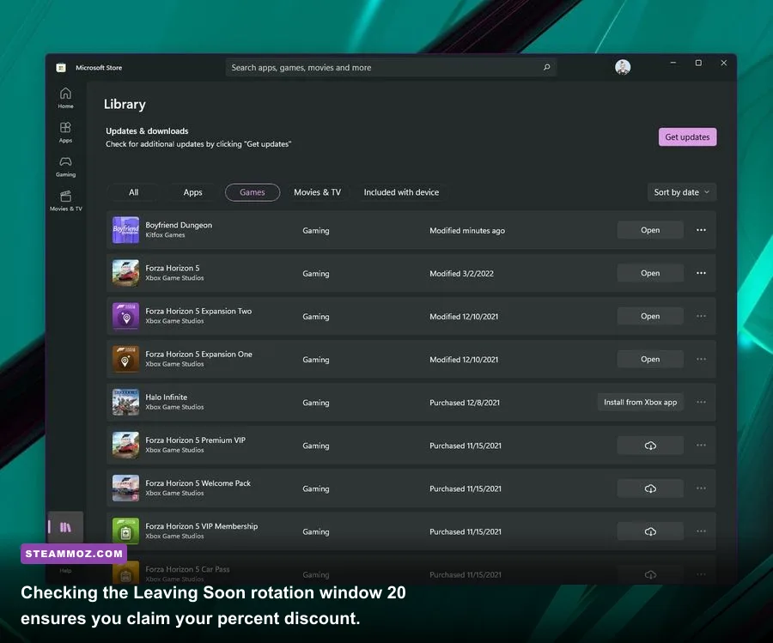The width and height of the screenshot is (773, 643).
Task: Open more options for Premium VIP
Action: (x=701, y=445)
